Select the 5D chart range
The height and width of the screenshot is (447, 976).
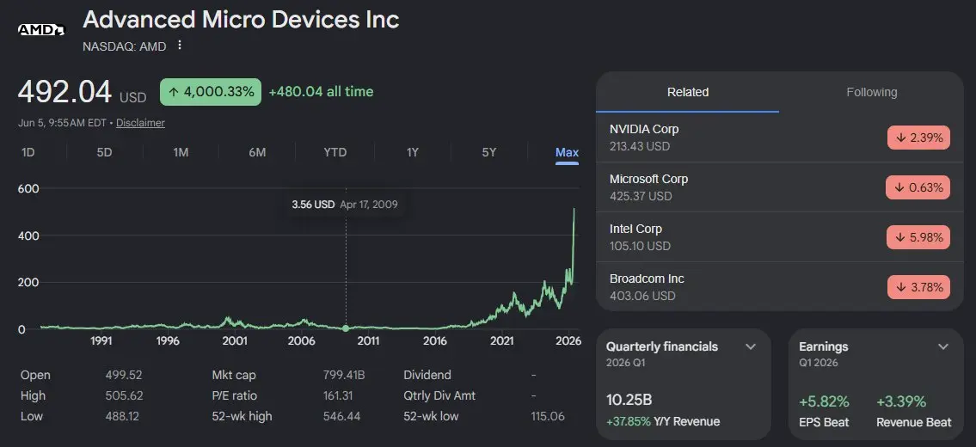tap(105, 152)
